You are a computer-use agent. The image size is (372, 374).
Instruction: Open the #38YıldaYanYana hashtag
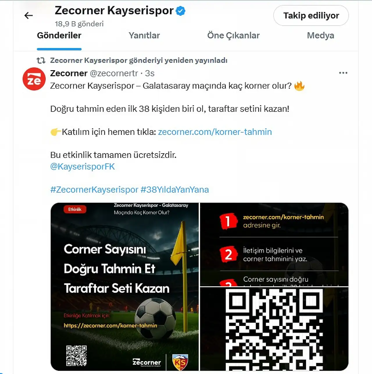click(175, 190)
